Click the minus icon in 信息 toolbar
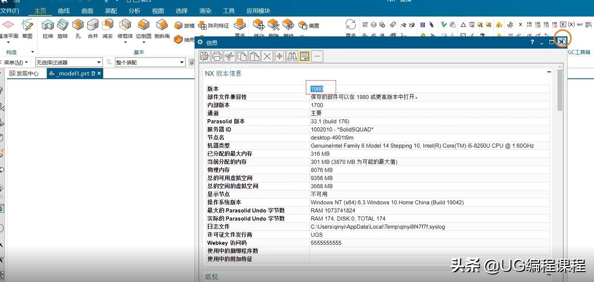This screenshot has width=594, height=282. [317, 56]
